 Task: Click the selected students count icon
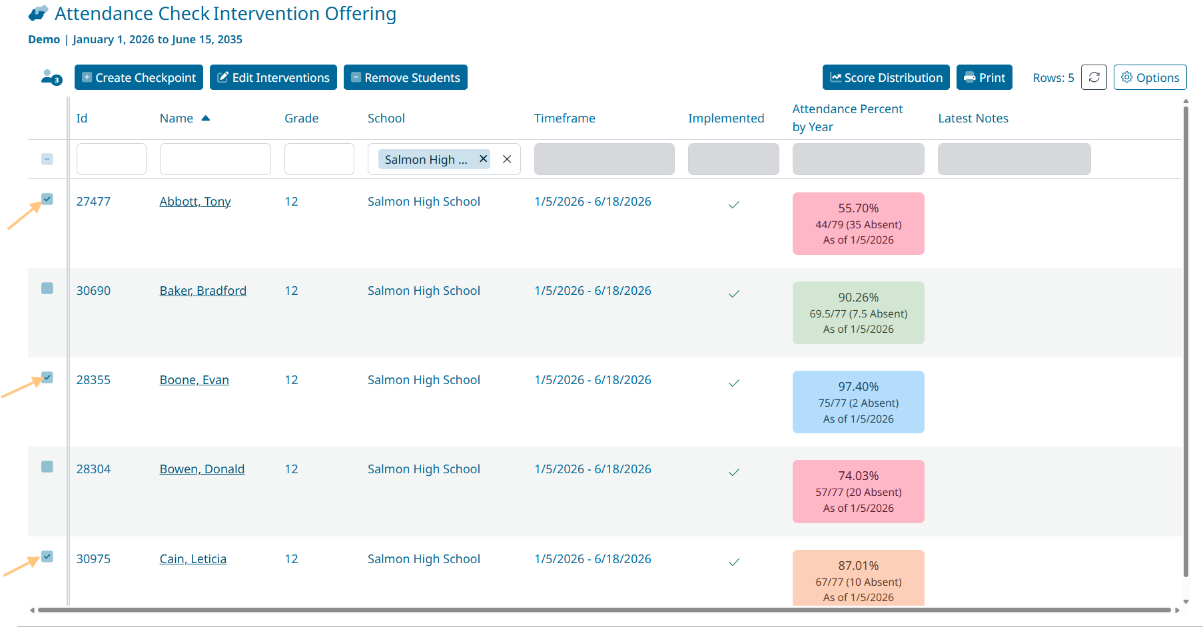coord(51,78)
